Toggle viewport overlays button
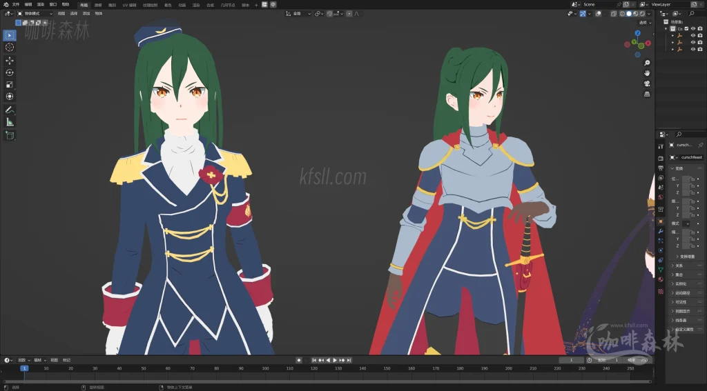This screenshot has height=391, width=707. pyautogui.click(x=599, y=14)
